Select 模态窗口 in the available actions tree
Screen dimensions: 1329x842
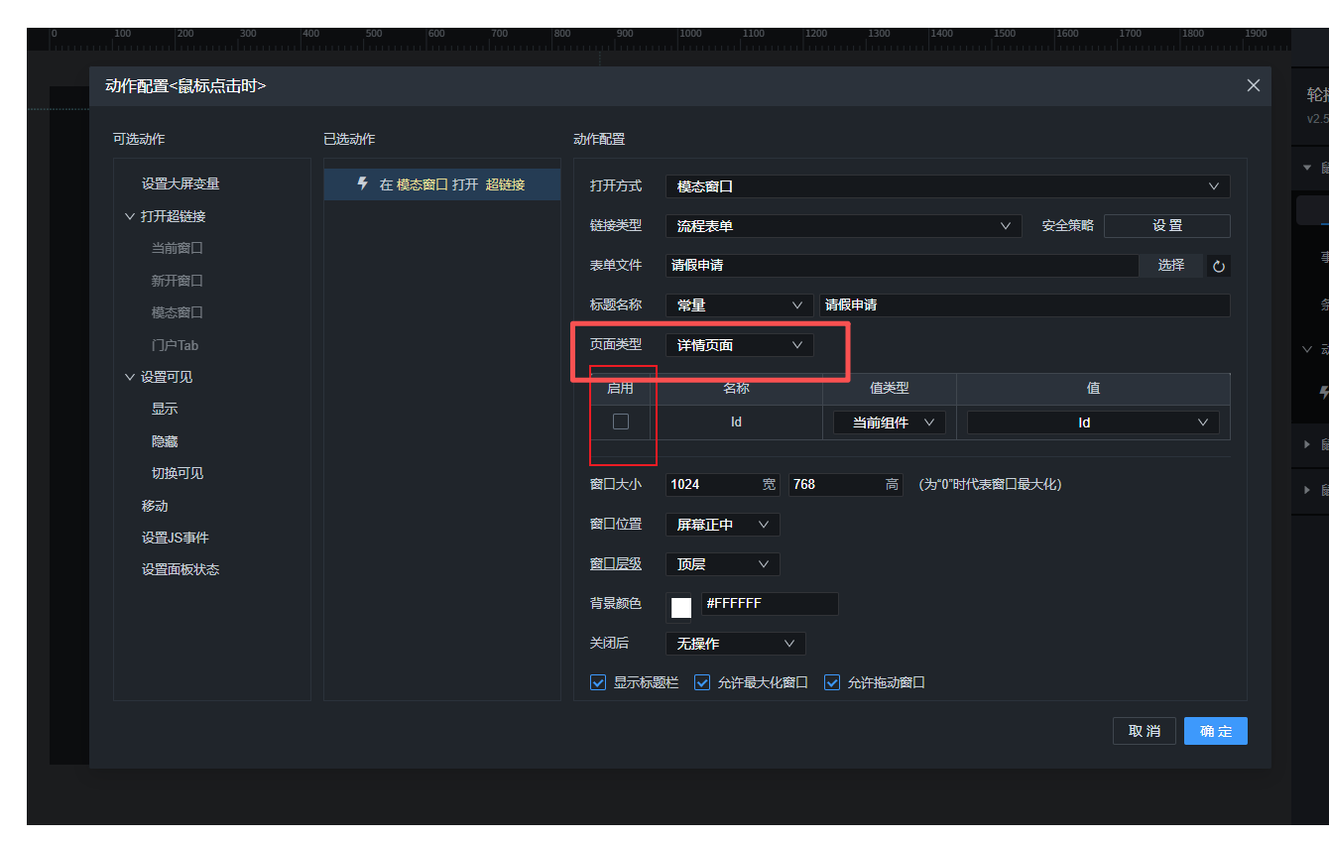177,312
